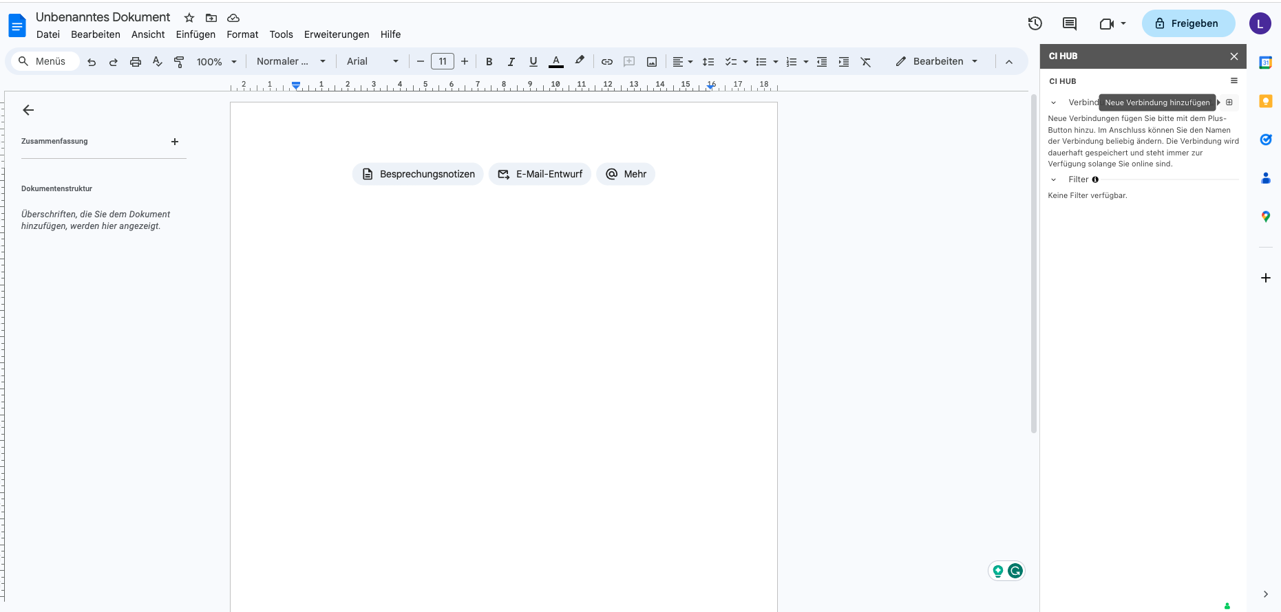1281x612 pixels.
Task: Open the Einfügen menu
Action: pyautogui.click(x=195, y=34)
